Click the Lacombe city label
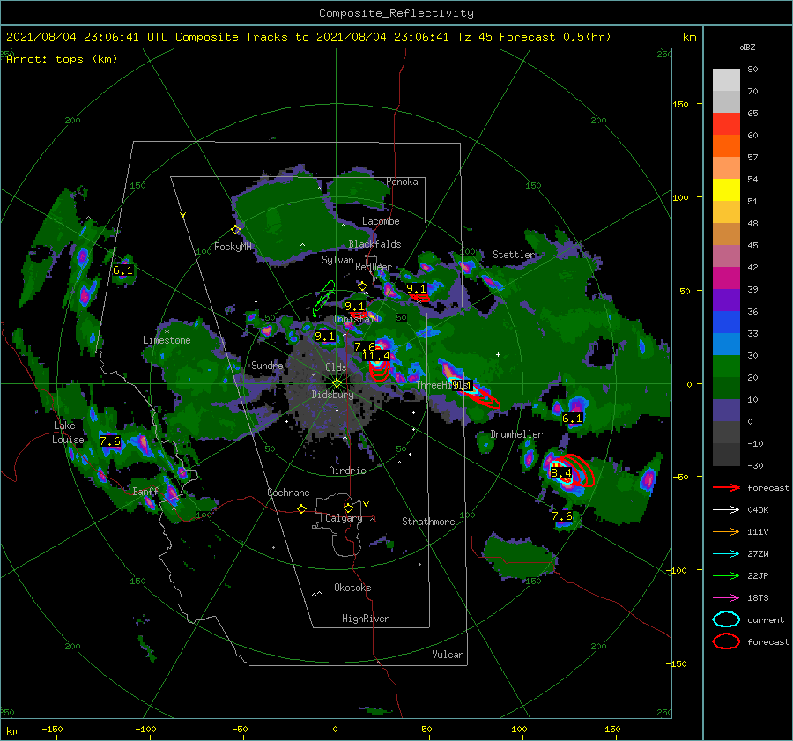The width and height of the screenshot is (793, 741). pos(381,221)
